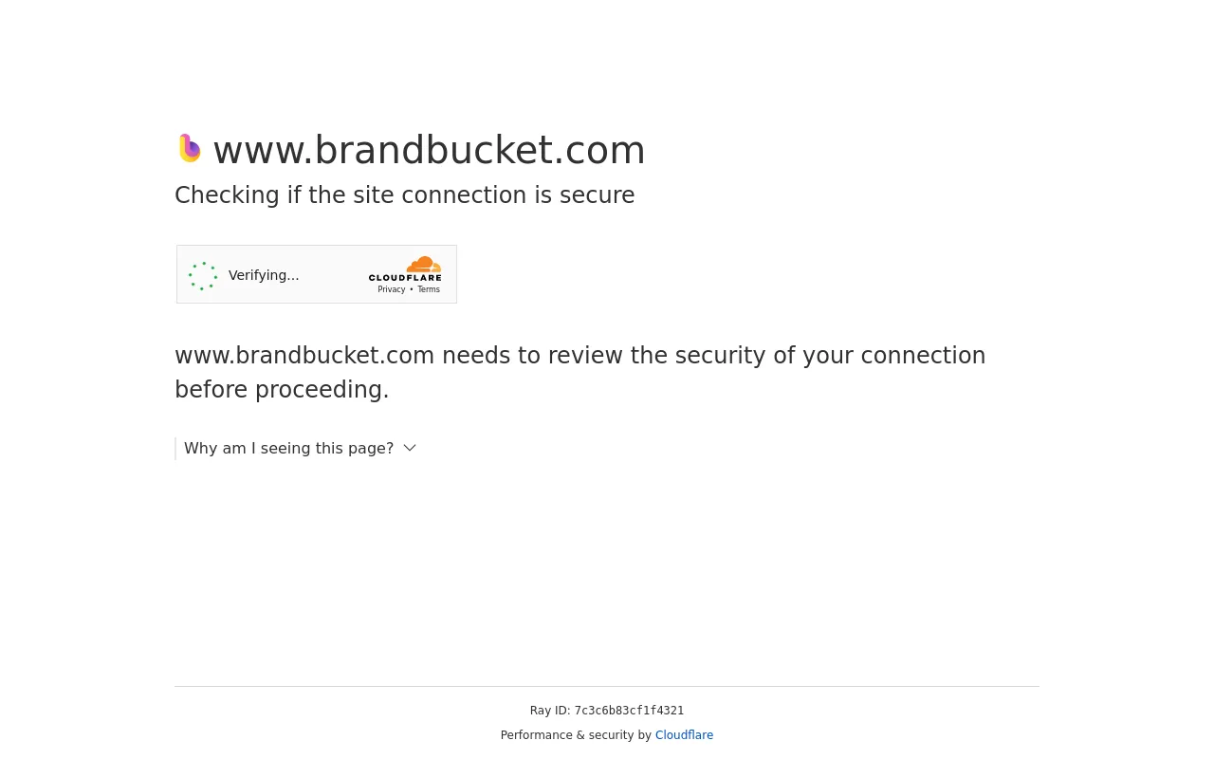The image size is (1214, 759).
Task: Click the blank middle area of the verification widget
Action: pos(332,275)
